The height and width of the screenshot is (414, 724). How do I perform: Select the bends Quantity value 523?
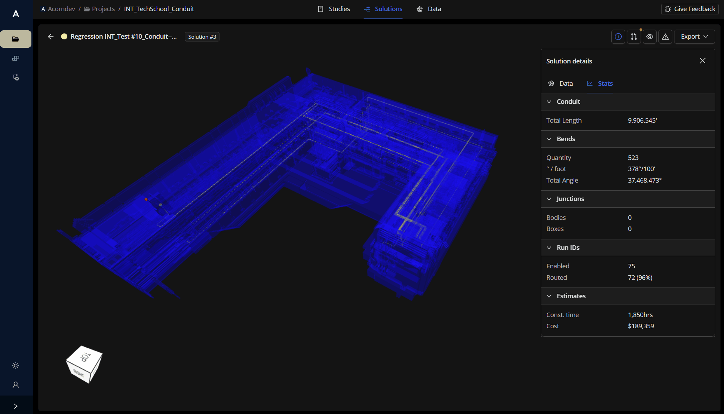tap(633, 158)
